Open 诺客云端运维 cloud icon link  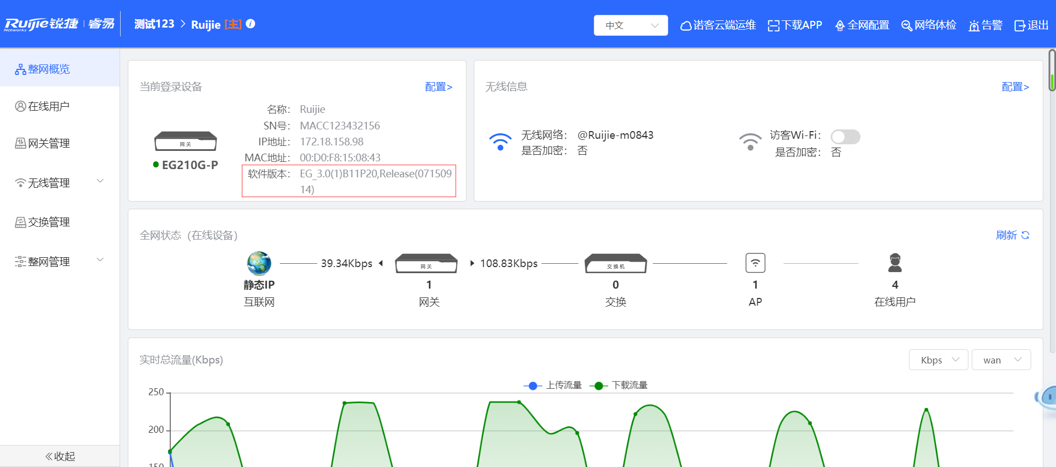point(718,25)
